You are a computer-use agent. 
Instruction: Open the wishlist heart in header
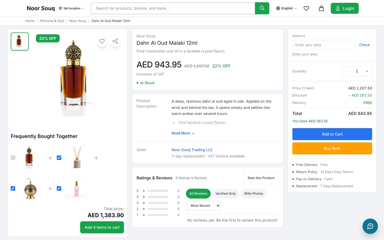click(x=306, y=9)
